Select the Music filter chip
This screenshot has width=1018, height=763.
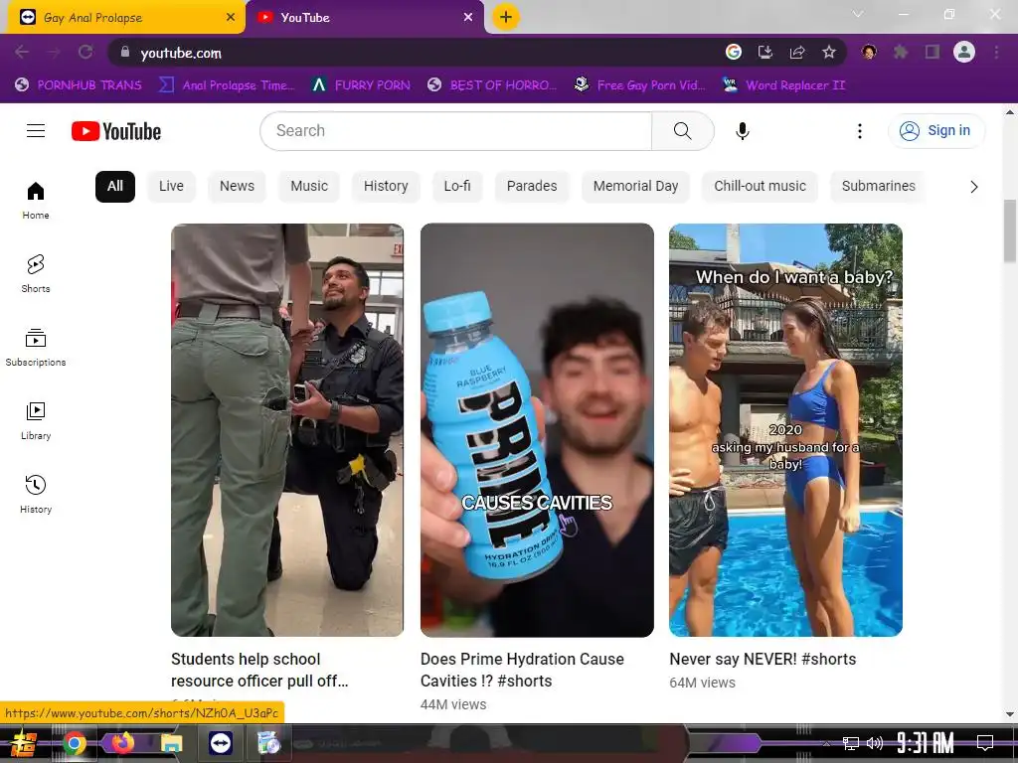coord(309,186)
